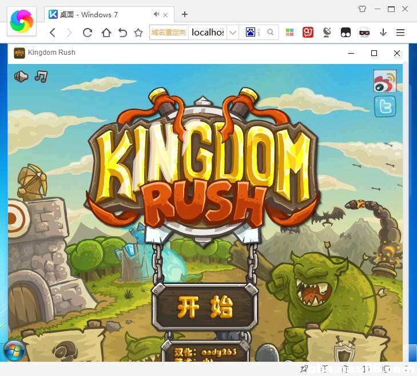417x376 pixels.
Task: Open the browser hamburger menu
Action: pyautogui.click(x=400, y=33)
